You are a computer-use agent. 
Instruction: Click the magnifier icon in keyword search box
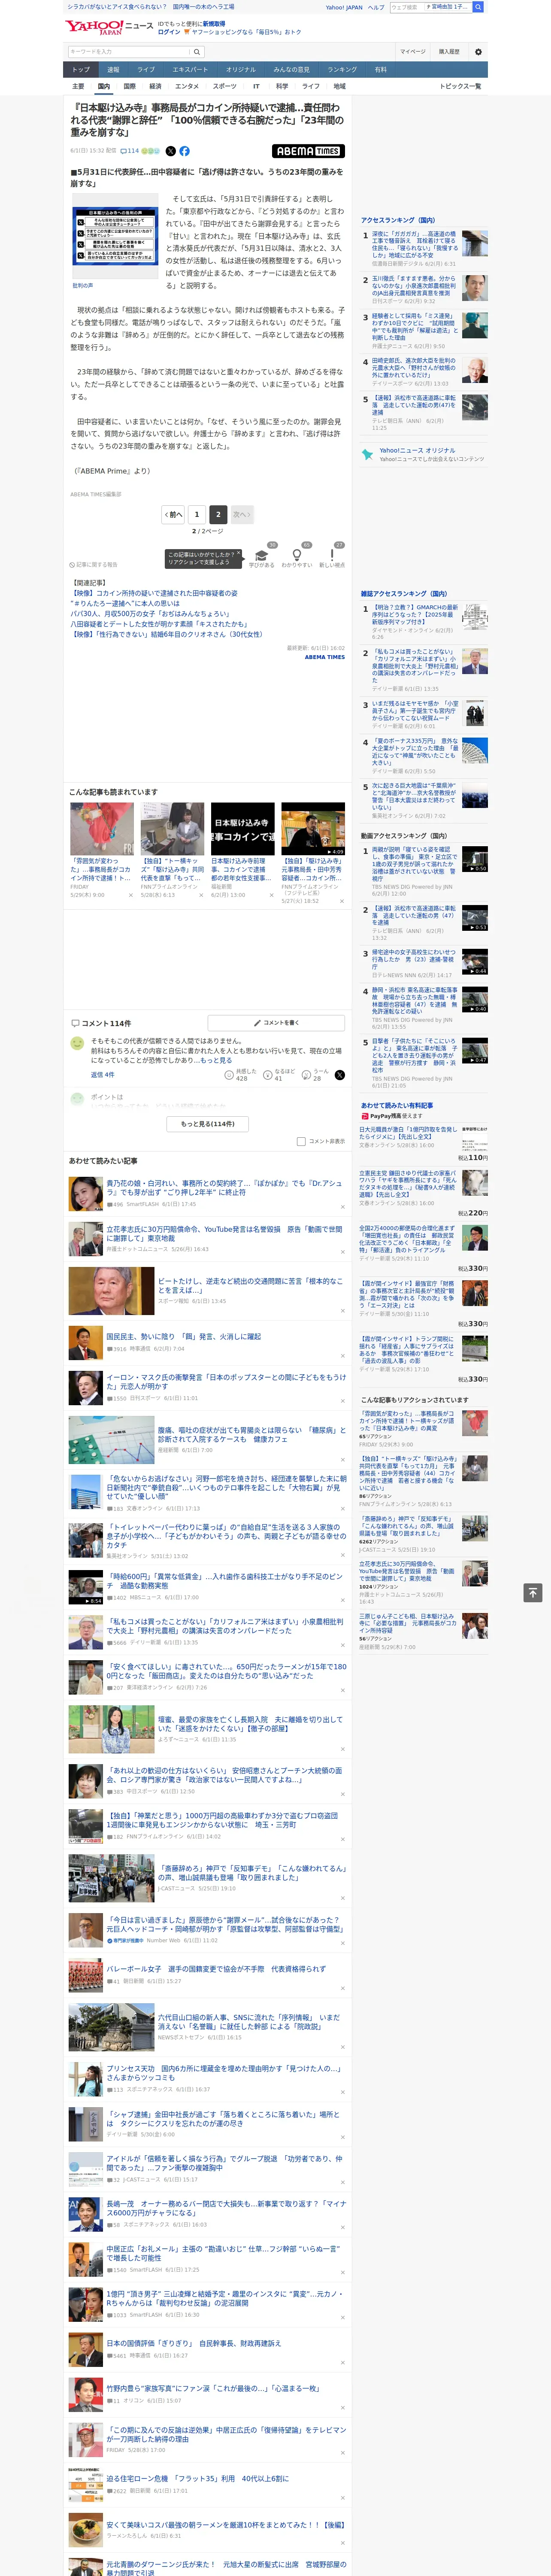coord(197,51)
